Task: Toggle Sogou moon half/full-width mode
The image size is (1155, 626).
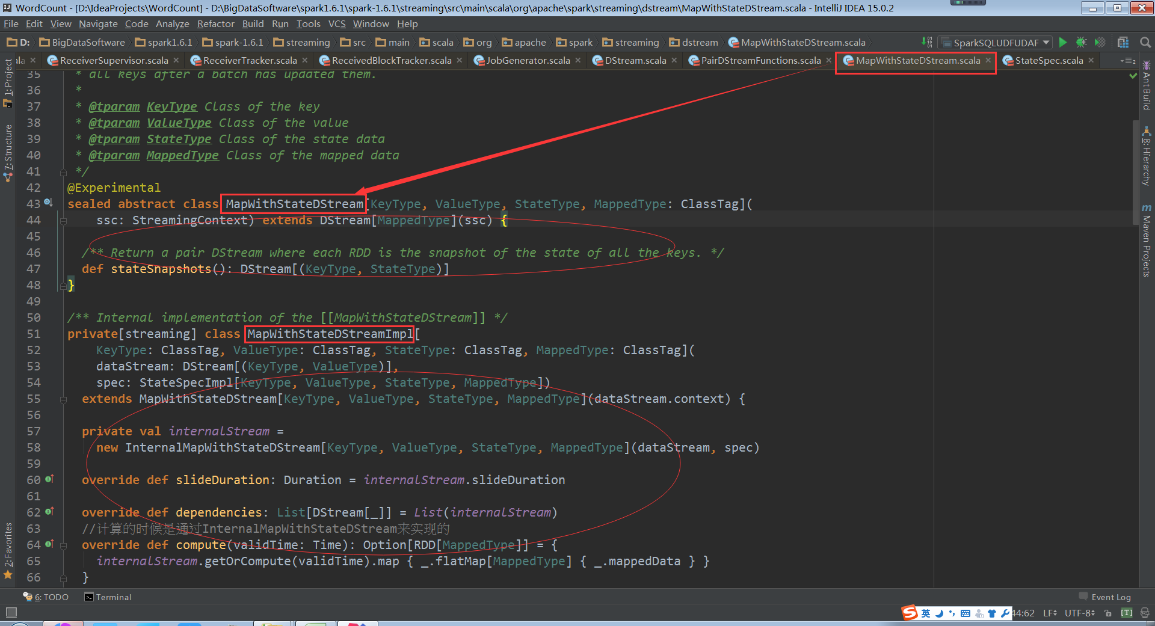Action: pyautogui.click(x=939, y=613)
